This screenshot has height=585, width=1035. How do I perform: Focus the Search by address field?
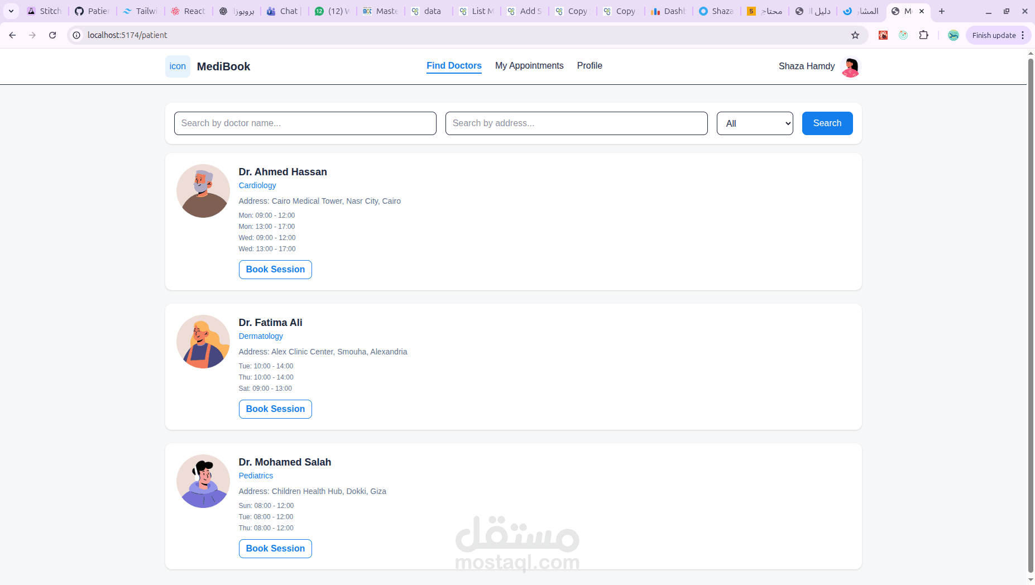[x=577, y=123]
